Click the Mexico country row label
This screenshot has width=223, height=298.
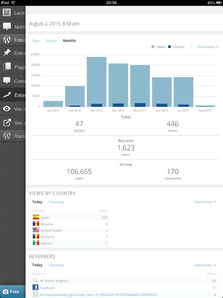[x=46, y=243]
